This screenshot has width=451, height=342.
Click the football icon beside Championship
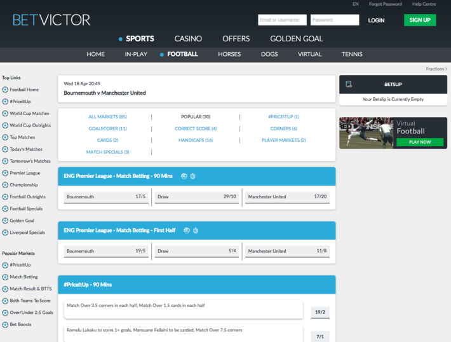pyautogui.click(x=5, y=185)
